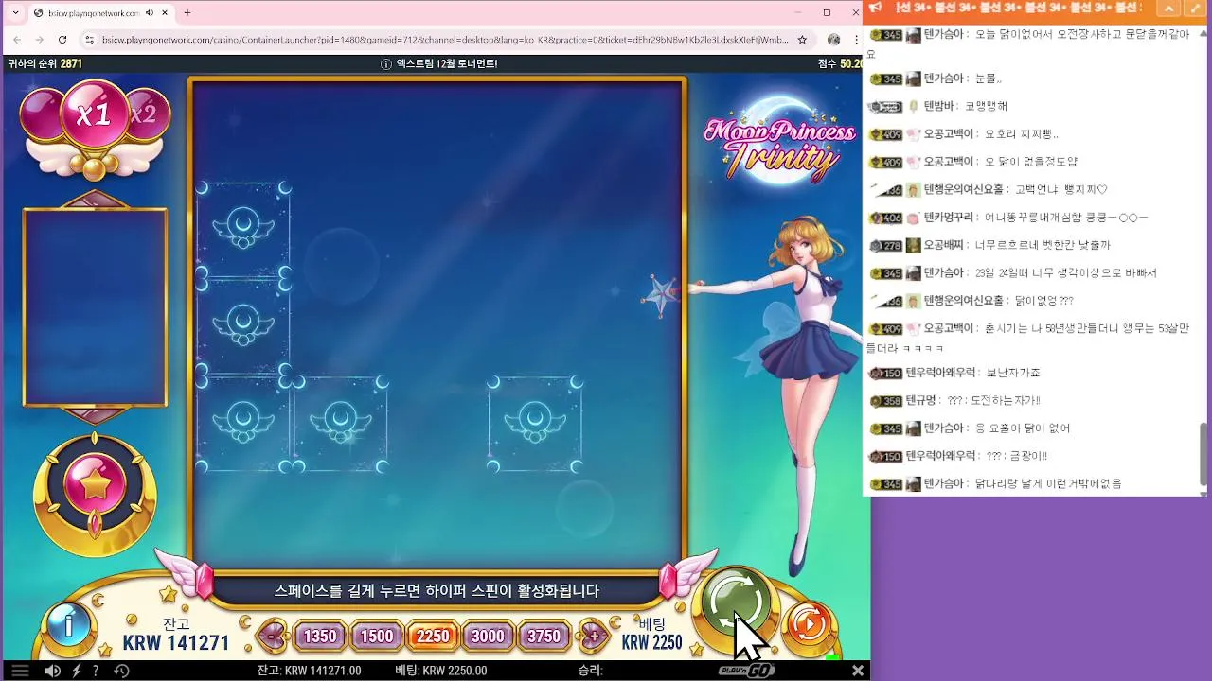
Task: Open the browser tab search dropdown
Action: click(15, 13)
